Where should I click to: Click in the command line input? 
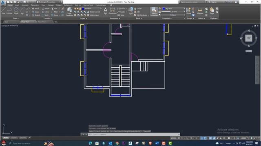point(133,134)
